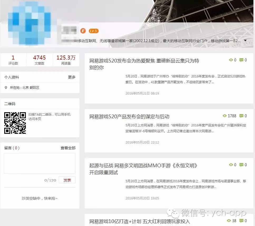Image resolution: width=255 pixels, height=226 pixels.
Task: Click the views eye icon on 520发布会为热爱聚焦 article
Action: (x=231, y=60)
